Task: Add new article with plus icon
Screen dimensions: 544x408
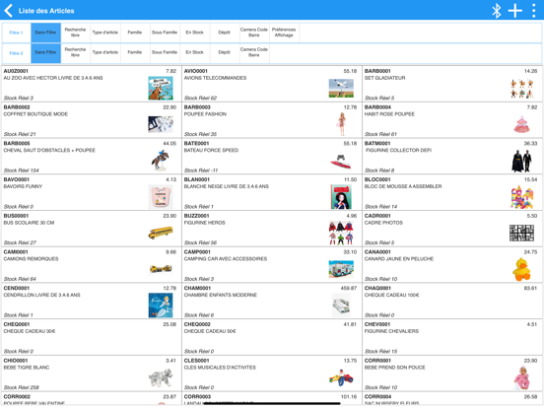Action: tap(515, 11)
